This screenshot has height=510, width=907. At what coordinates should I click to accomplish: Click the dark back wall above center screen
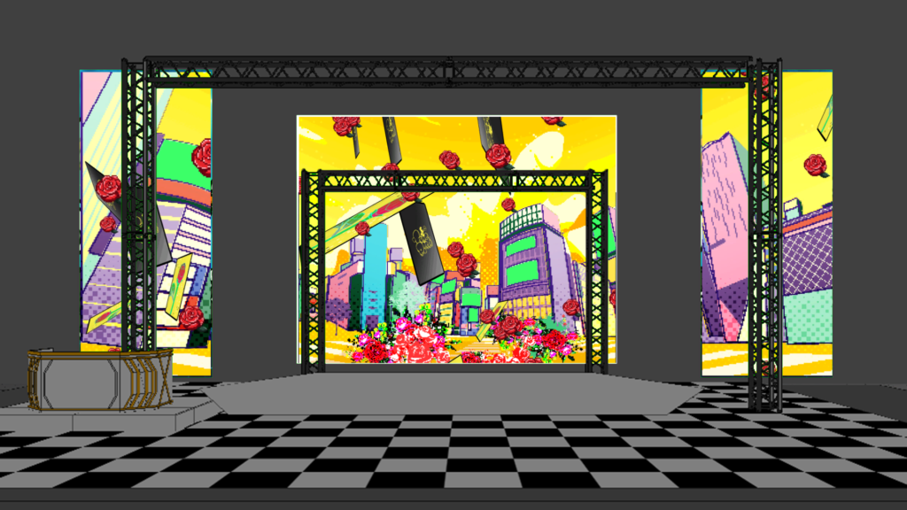pos(456,99)
